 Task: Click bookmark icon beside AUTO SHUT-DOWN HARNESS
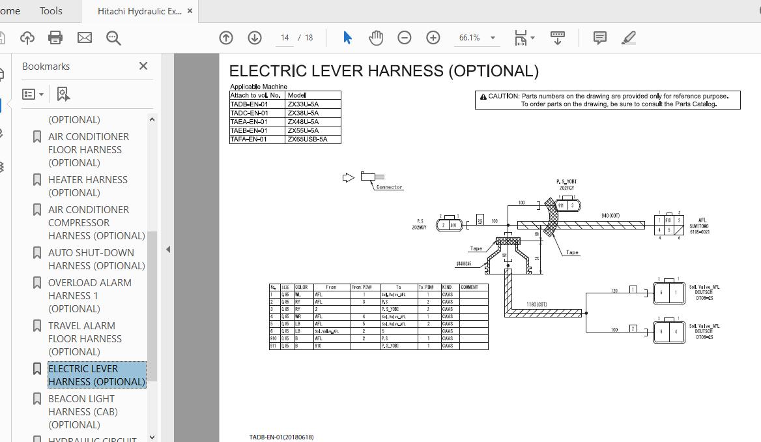click(37, 252)
